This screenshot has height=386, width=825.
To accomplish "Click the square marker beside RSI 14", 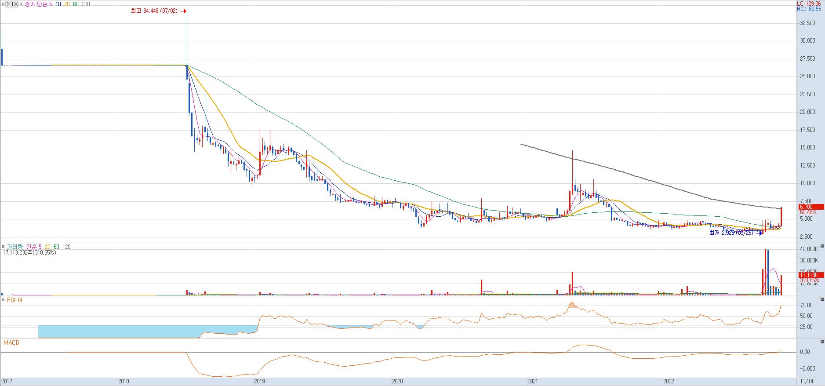I will (3, 300).
